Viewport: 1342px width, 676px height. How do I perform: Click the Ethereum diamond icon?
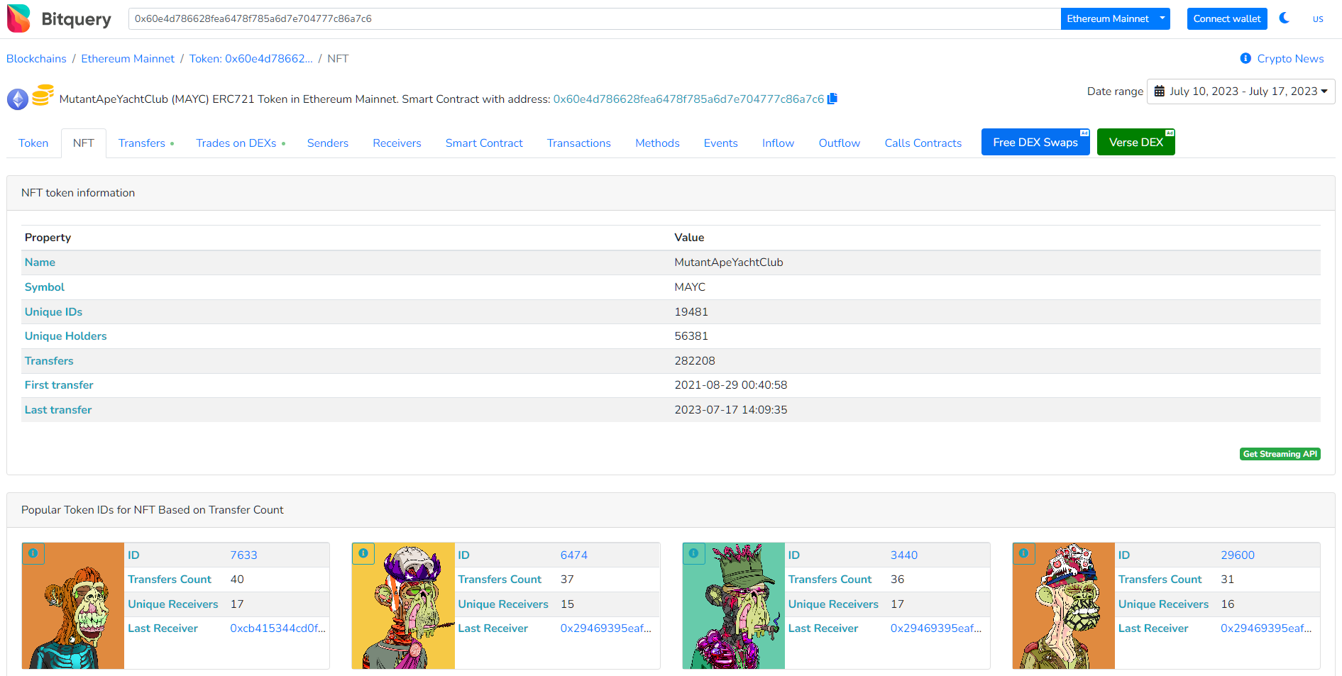(18, 99)
